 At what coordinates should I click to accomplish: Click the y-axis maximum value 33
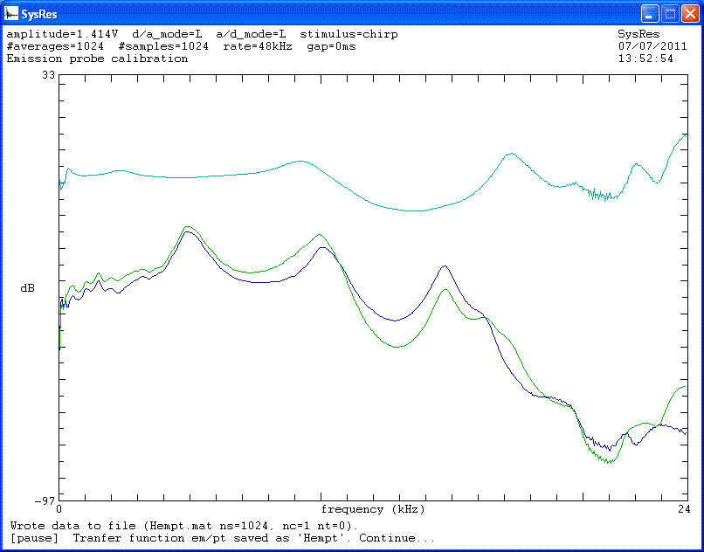click(x=49, y=75)
